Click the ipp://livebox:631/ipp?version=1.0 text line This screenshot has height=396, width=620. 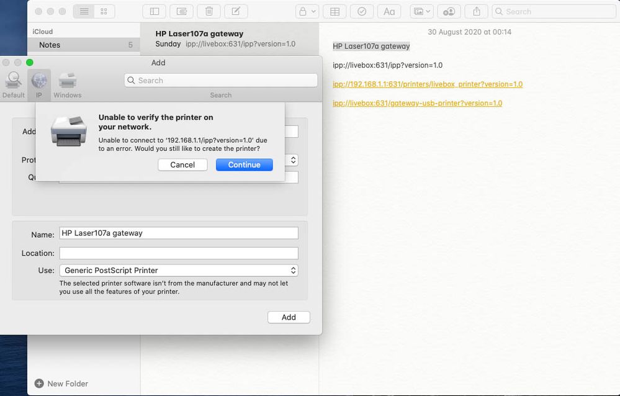[387, 65]
